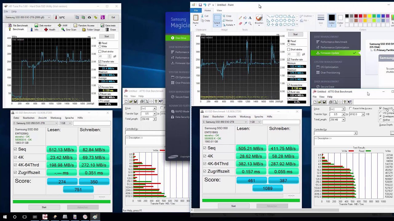The height and width of the screenshot is (221, 394).
Task: Uncheck Seq in AS SSD window showing 512.13 MB/s
Action: coord(15,149)
